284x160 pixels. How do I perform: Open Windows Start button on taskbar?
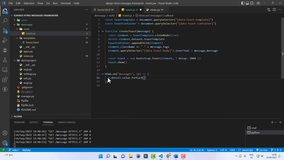point(101,156)
